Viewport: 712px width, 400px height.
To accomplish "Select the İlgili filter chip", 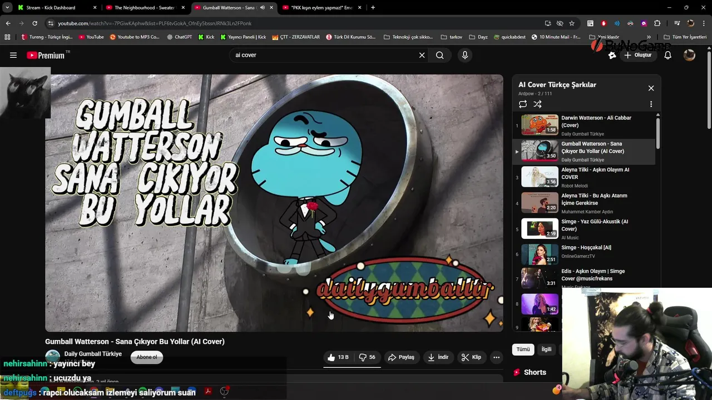I will click(x=547, y=349).
